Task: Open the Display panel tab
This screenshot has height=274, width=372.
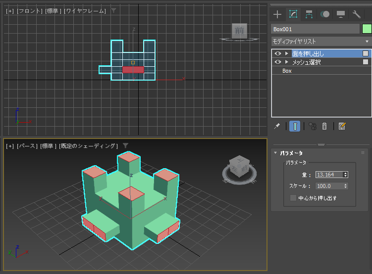Action: [x=341, y=14]
